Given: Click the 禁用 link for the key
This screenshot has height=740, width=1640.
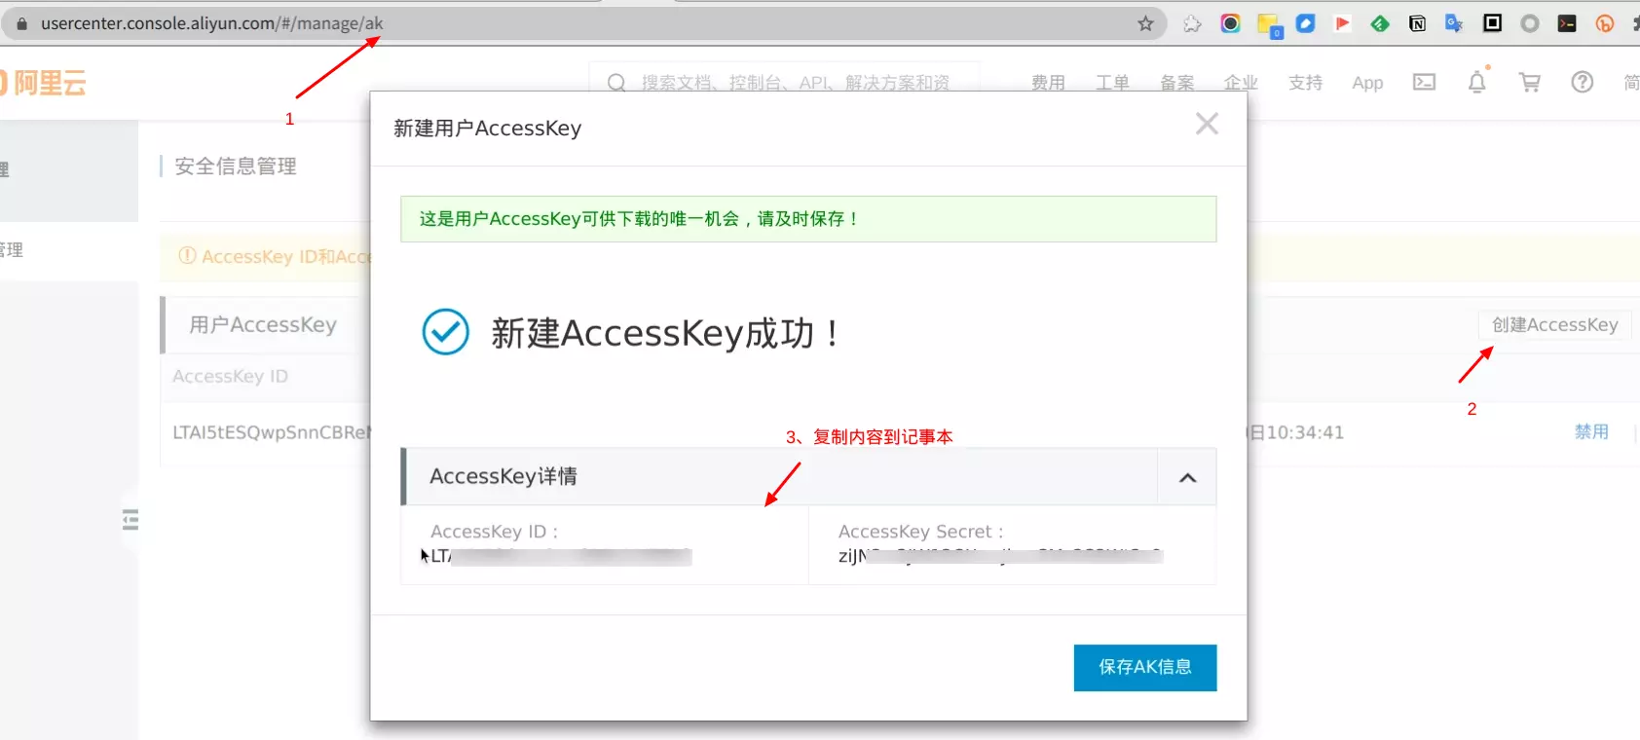Looking at the screenshot, I should pos(1591,431).
